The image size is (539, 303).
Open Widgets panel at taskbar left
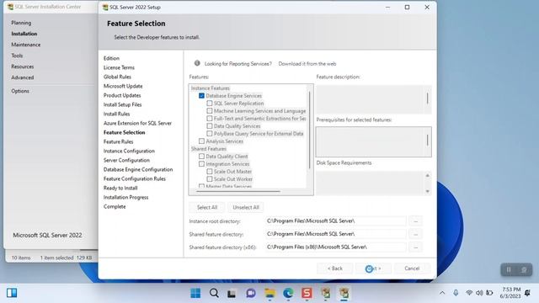12,293
